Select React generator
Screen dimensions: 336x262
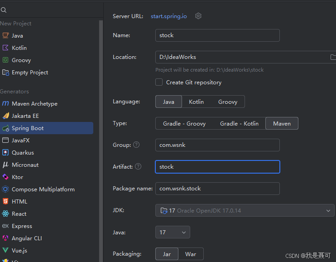coord(47,213)
